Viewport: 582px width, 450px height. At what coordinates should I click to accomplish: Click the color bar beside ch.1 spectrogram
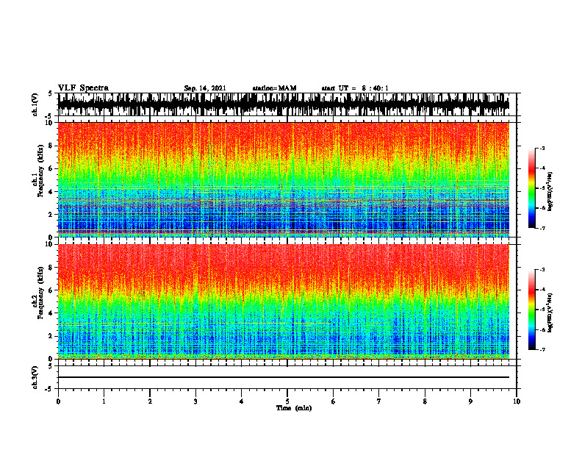(531, 188)
